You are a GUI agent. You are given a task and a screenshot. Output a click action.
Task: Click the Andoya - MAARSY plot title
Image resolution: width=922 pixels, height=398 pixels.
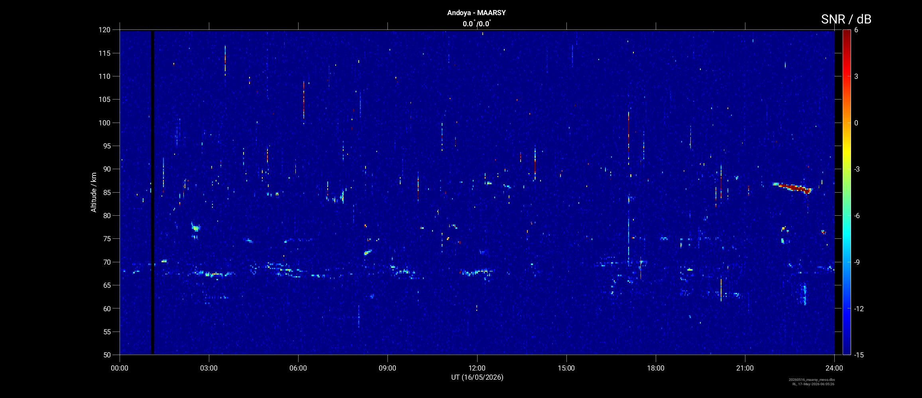point(476,13)
